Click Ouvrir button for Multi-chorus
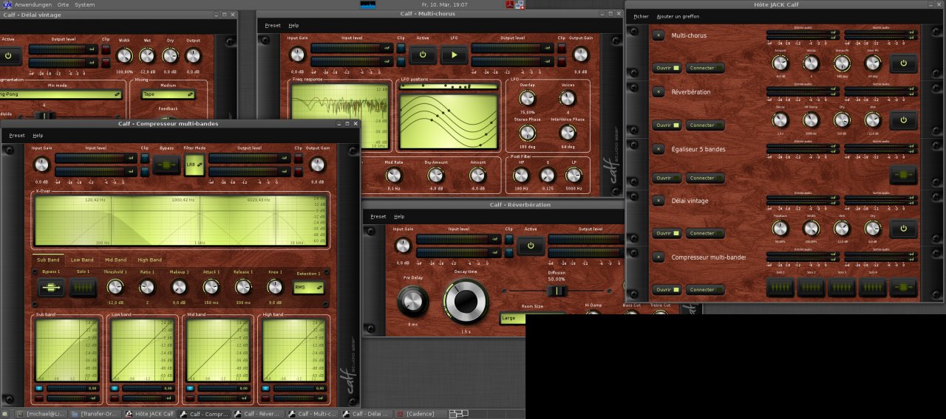 [x=667, y=68]
